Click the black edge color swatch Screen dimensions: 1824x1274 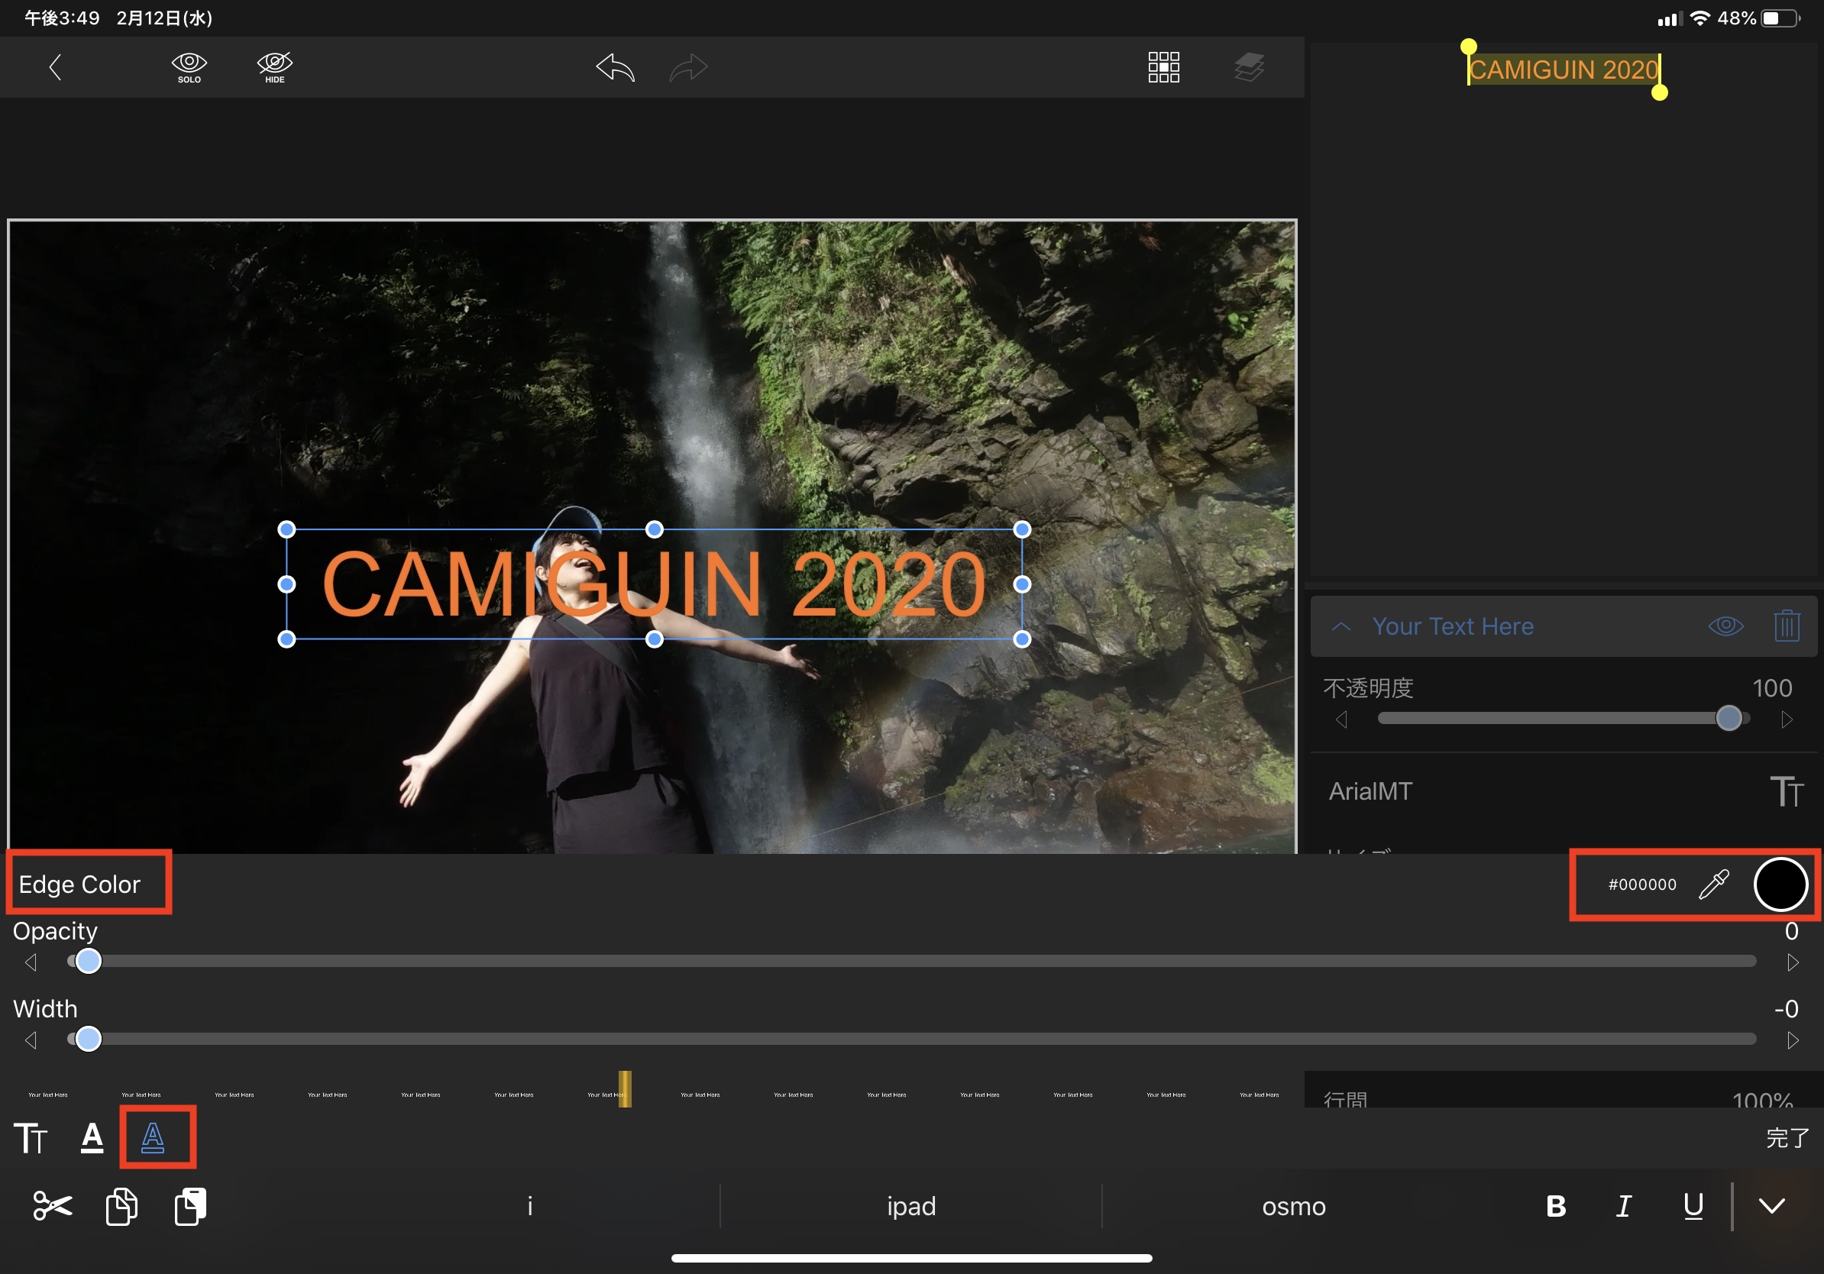(x=1780, y=884)
